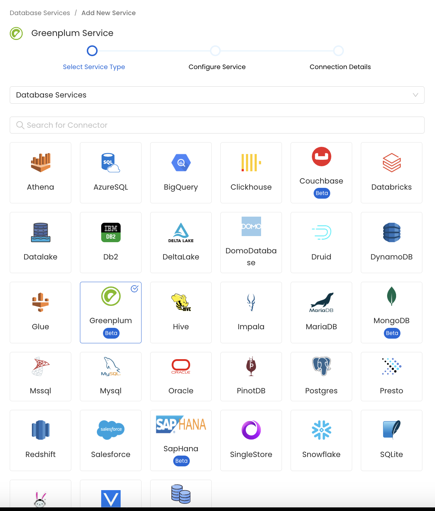This screenshot has width=435, height=511.
Task: Pick the Snowflake connector icon
Action: point(321,430)
